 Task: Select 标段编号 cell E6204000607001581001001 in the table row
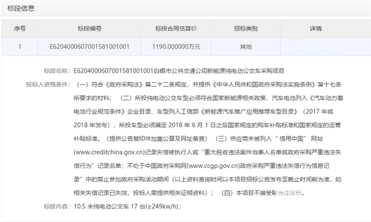coord(90,47)
